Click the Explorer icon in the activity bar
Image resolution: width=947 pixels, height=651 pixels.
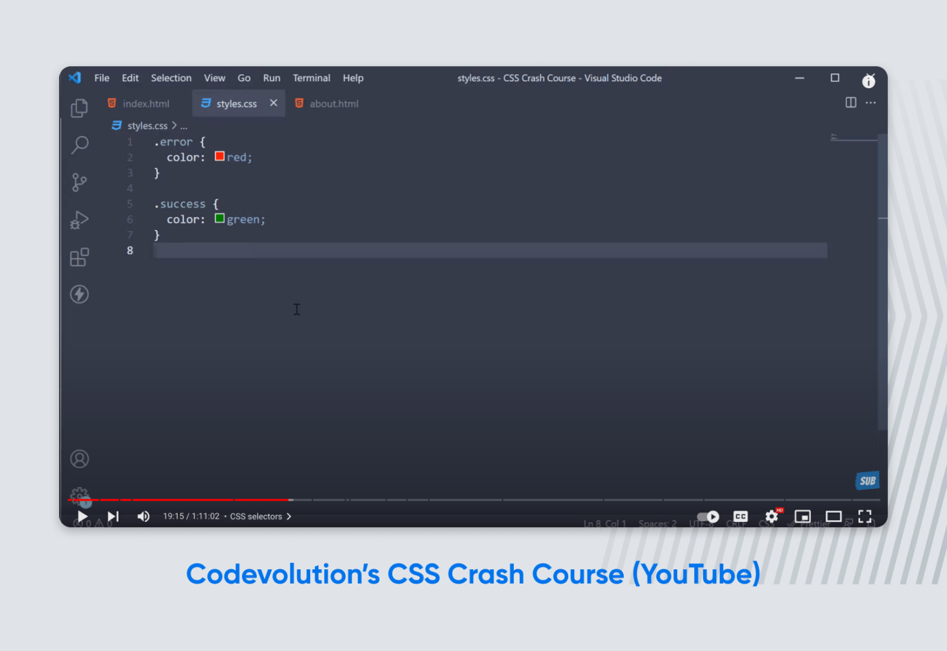(x=79, y=108)
